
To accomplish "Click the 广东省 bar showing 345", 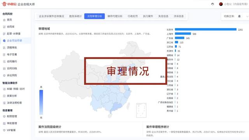I will click(180, 38).
